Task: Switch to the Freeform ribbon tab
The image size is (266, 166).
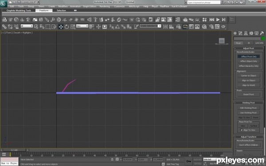Action: pyautogui.click(x=44, y=11)
